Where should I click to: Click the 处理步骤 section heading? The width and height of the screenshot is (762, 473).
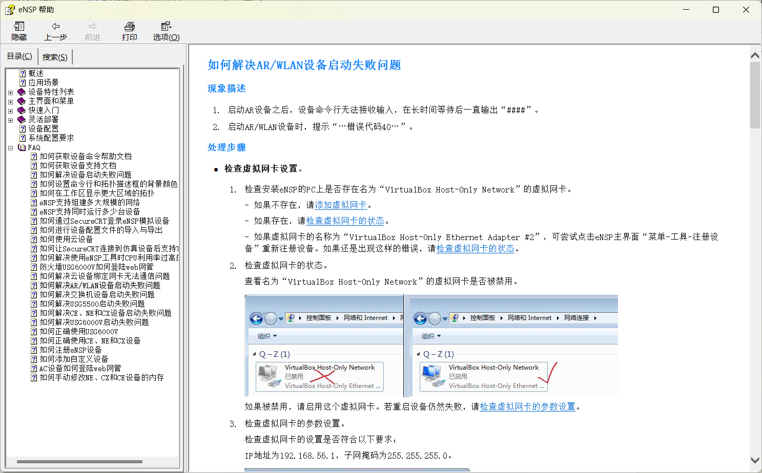pos(226,147)
